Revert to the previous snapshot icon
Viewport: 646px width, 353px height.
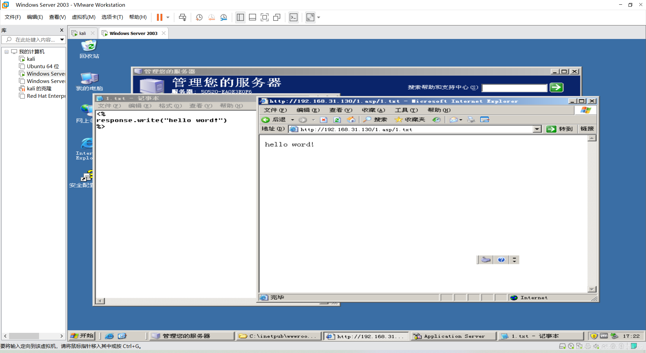[211, 17]
